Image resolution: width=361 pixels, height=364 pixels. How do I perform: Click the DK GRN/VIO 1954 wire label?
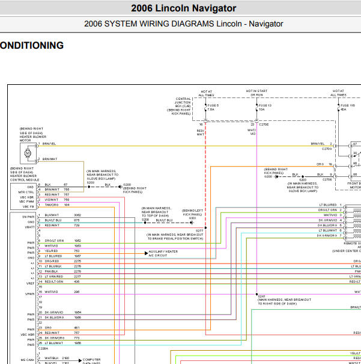click(x=63, y=312)
